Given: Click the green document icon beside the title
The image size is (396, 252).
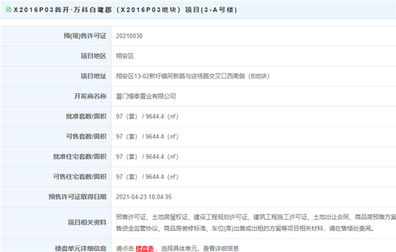Looking at the screenshot, I should click(x=8, y=9).
